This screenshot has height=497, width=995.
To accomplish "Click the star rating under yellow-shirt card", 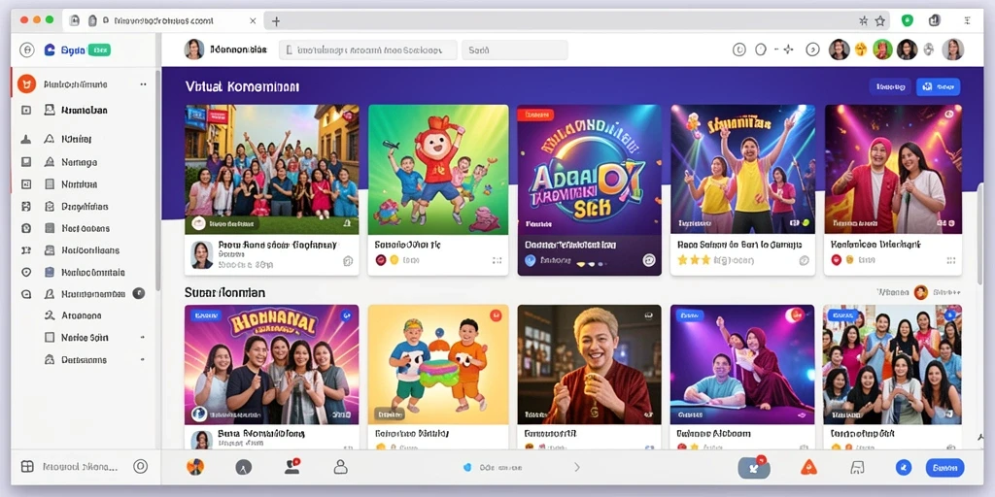I will pos(693,260).
